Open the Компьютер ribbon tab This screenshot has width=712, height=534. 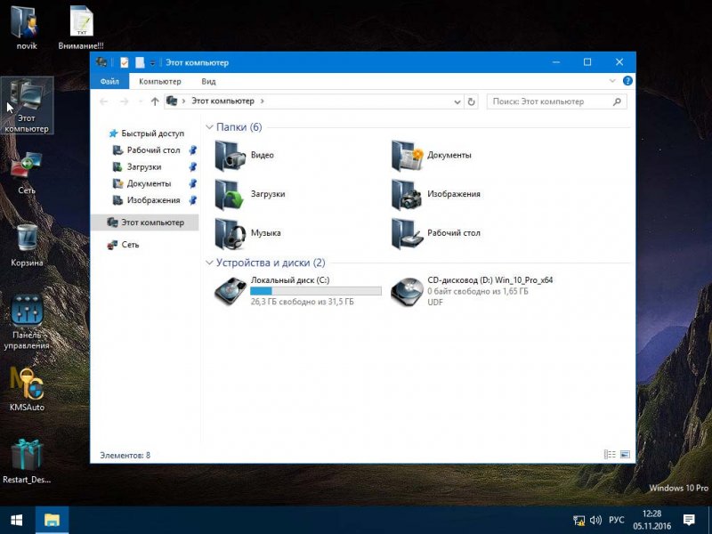point(160,81)
